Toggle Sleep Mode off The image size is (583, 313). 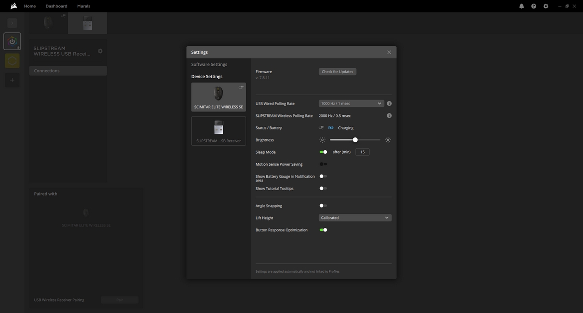[x=323, y=152]
